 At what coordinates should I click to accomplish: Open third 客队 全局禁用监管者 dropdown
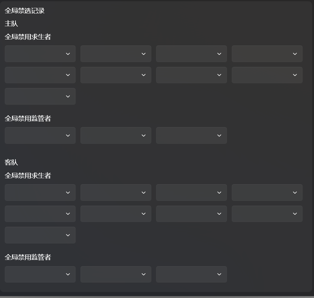coord(191,274)
